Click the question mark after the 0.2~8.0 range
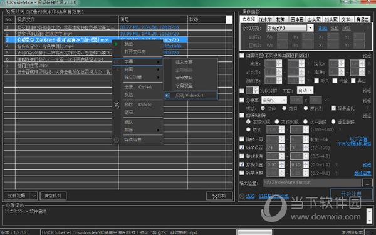Image resolution: width=376 pixels, height=235 pixels. pos(337,173)
